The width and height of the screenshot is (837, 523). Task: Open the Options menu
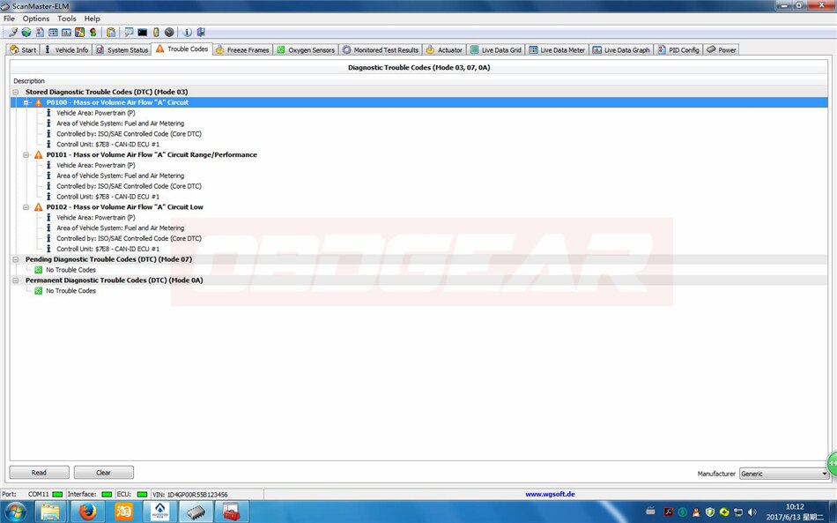click(x=36, y=19)
